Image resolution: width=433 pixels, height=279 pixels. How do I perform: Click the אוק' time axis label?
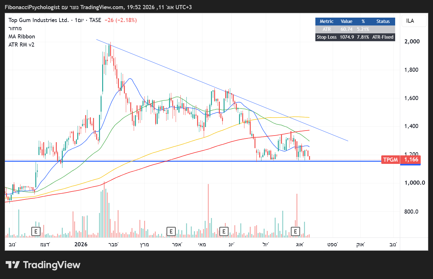pos(360,244)
